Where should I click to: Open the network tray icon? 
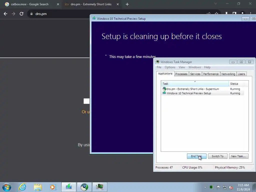pos(225,187)
